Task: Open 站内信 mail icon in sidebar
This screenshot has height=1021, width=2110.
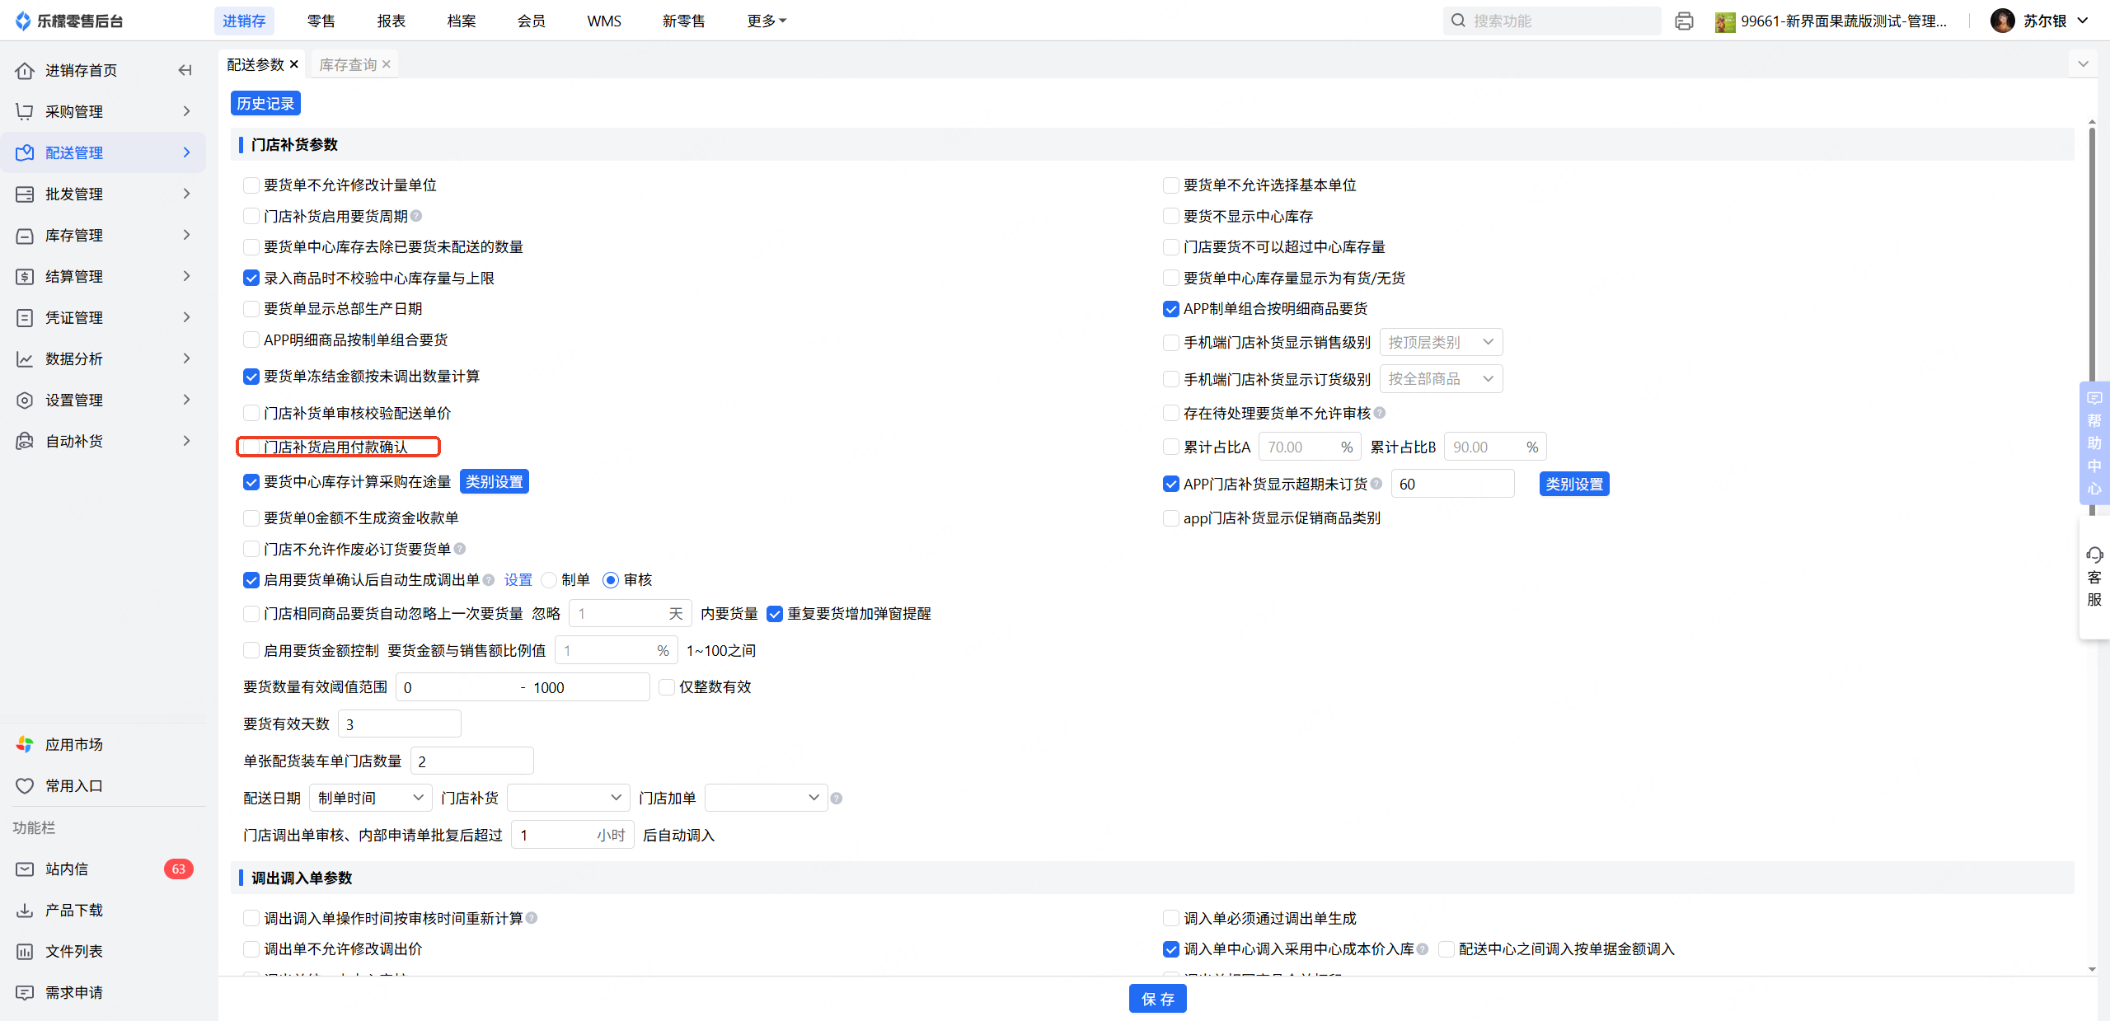Action: point(25,869)
